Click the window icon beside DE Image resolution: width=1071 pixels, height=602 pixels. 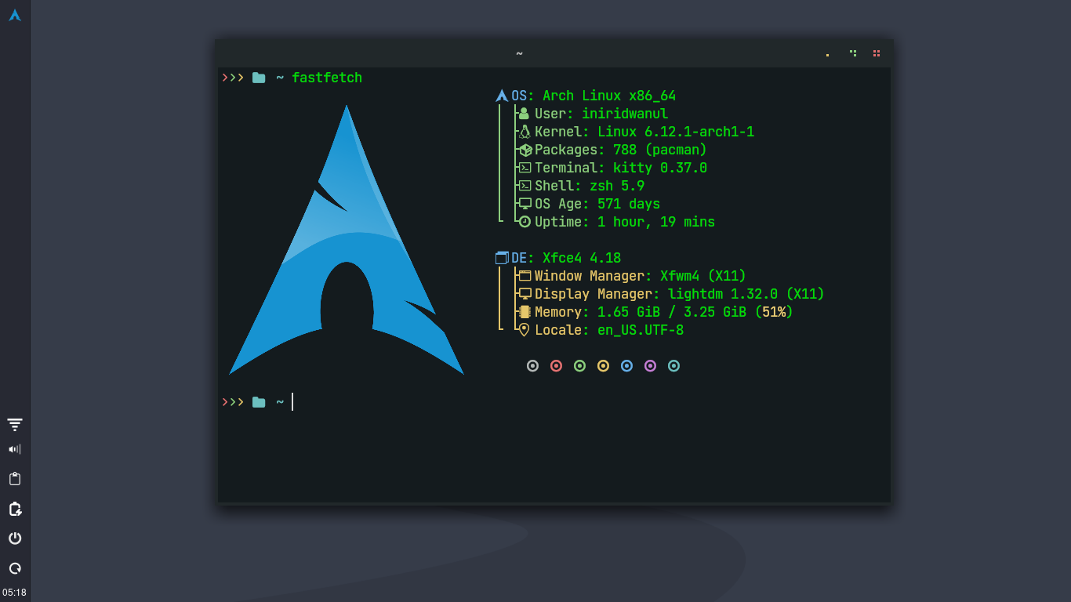pyautogui.click(x=503, y=258)
